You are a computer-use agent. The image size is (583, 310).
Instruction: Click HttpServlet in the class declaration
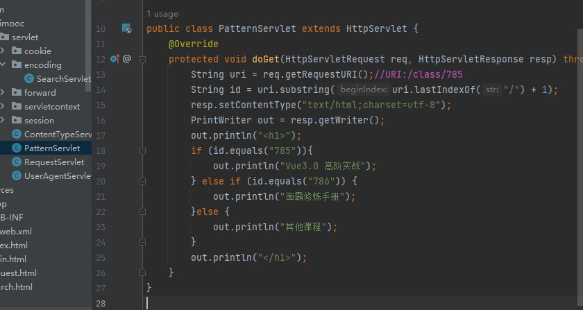pyautogui.click(x=379, y=28)
